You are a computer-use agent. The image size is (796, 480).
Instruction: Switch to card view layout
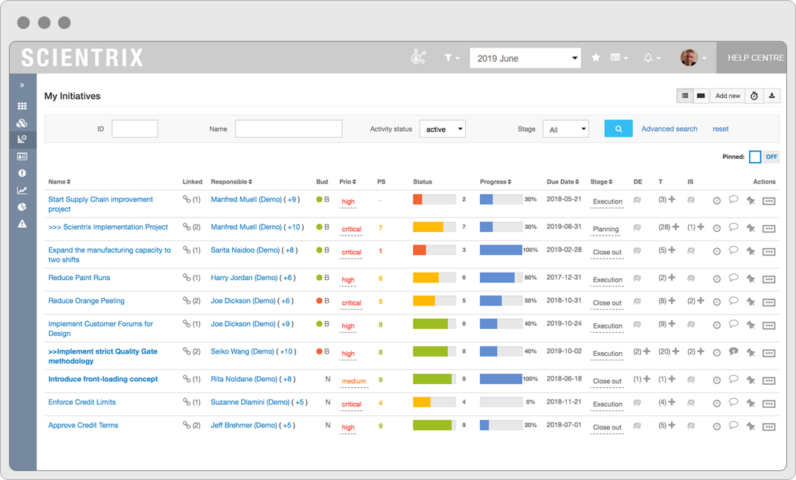point(701,96)
